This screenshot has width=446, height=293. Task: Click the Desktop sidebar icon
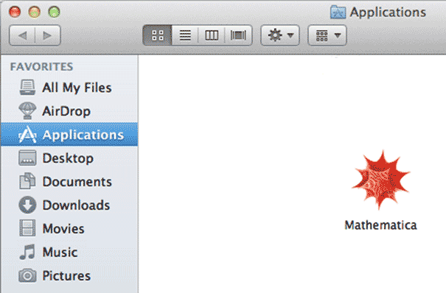(27, 158)
